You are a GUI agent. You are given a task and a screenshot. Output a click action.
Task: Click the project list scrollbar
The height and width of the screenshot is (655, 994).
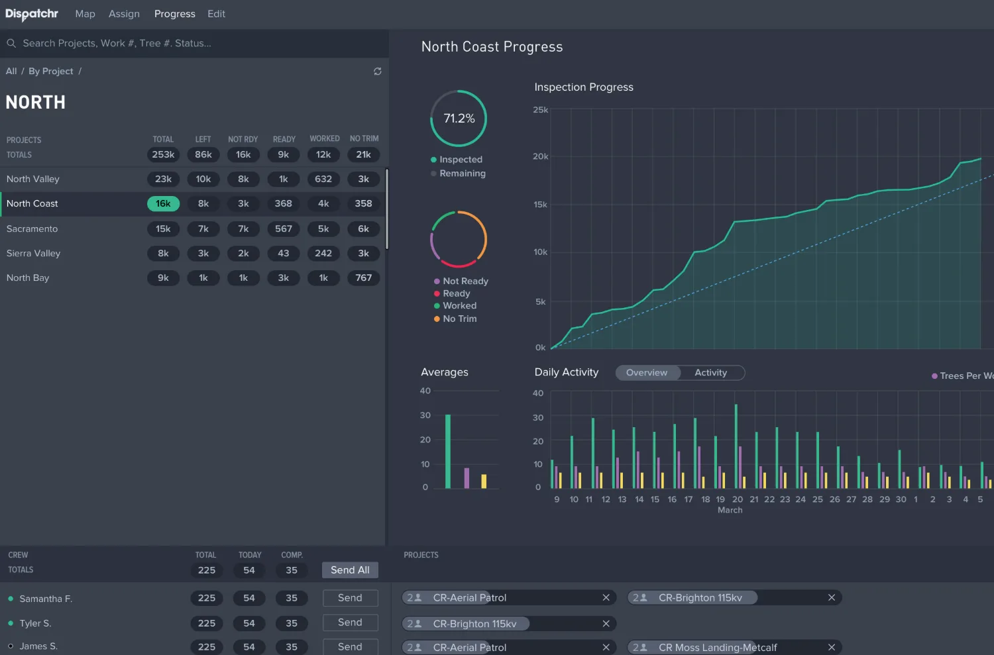click(387, 209)
